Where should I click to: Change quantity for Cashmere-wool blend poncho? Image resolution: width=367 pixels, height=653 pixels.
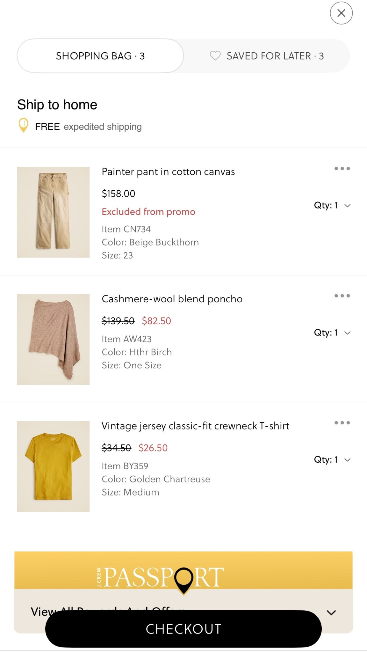[332, 333]
